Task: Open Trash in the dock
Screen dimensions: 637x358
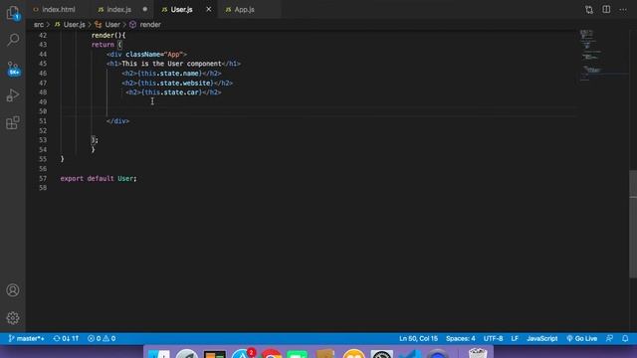Action: tap(478, 353)
